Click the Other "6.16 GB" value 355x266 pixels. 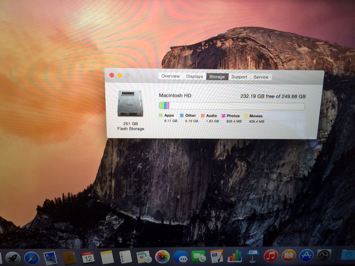[x=192, y=121]
